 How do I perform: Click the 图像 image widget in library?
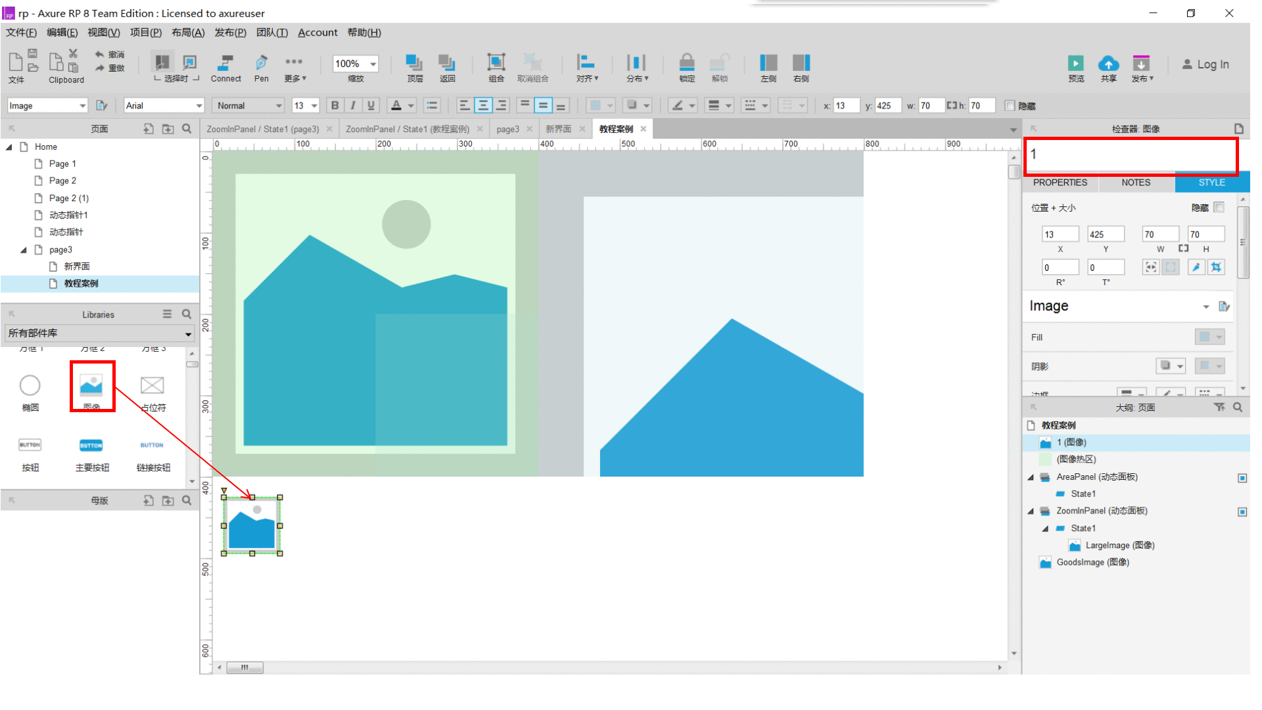tap(91, 386)
